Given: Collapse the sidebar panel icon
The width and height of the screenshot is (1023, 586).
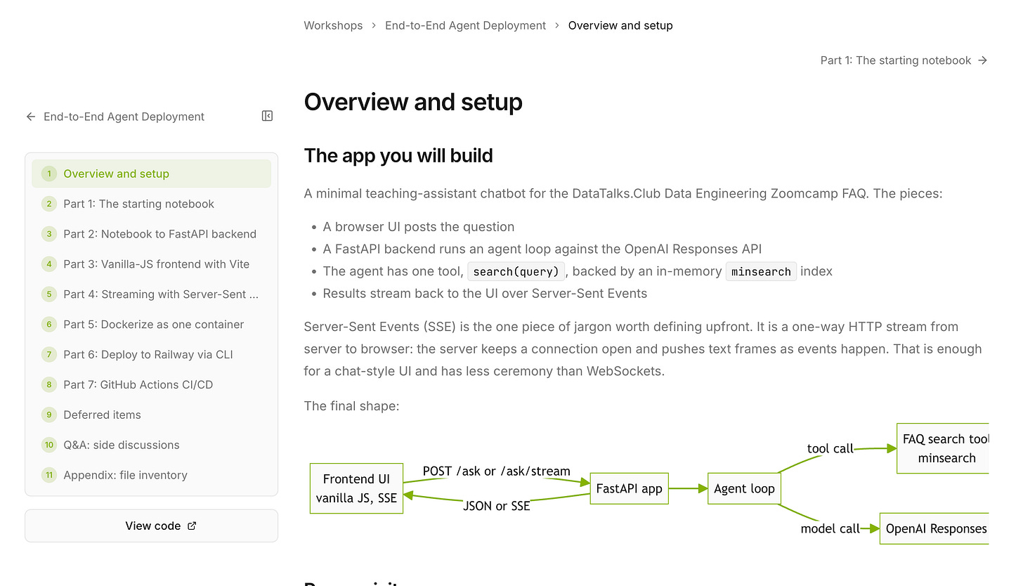Looking at the screenshot, I should [267, 116].
